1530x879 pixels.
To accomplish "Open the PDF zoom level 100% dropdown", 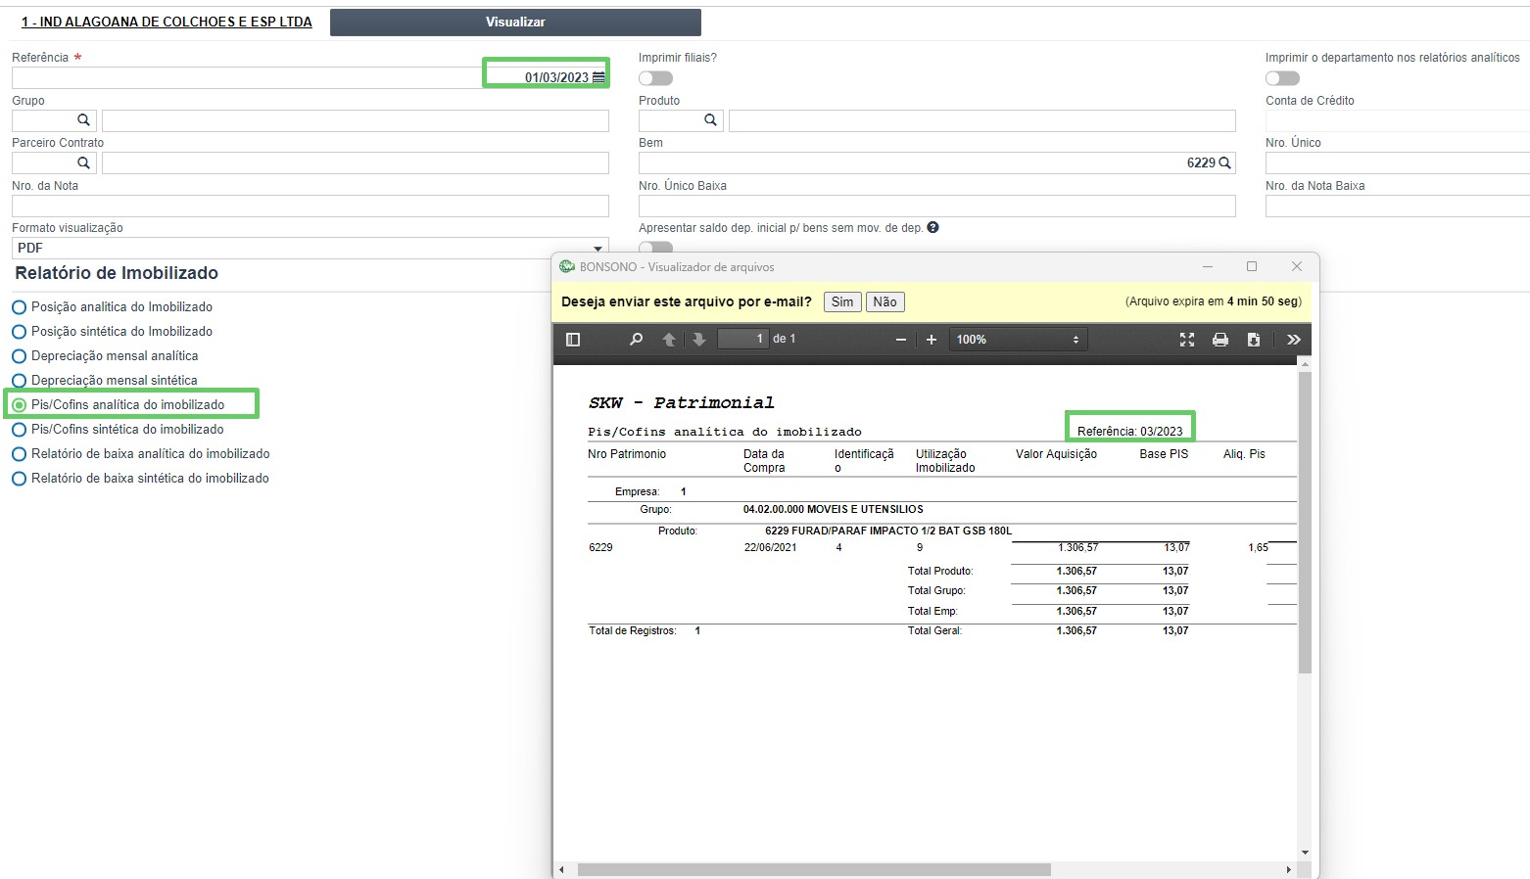I will pos(1019,340).
